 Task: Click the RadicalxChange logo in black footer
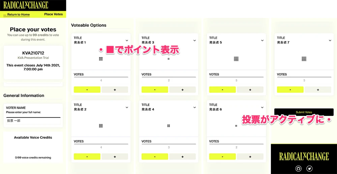(x=304, y=156)
